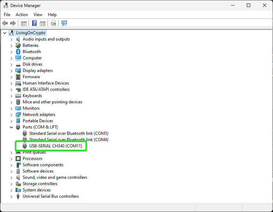Viewport: 273px width, 212px height.
Task: Expand the Audio inputs and outputs category
Action: click(11, 39)
